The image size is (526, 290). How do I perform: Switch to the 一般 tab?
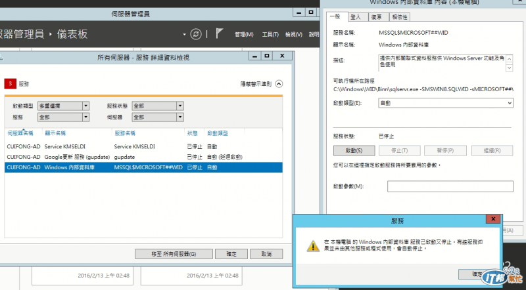pos(335,16)
